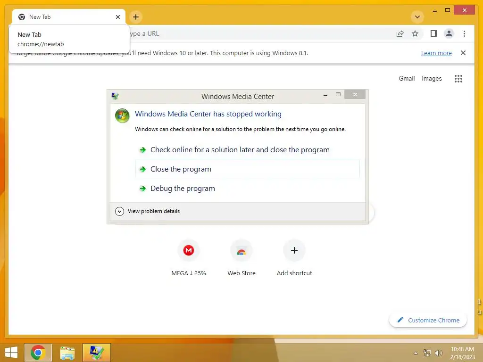
Task: Dismiss the Windows update info bar
Action: click(463, 53)
